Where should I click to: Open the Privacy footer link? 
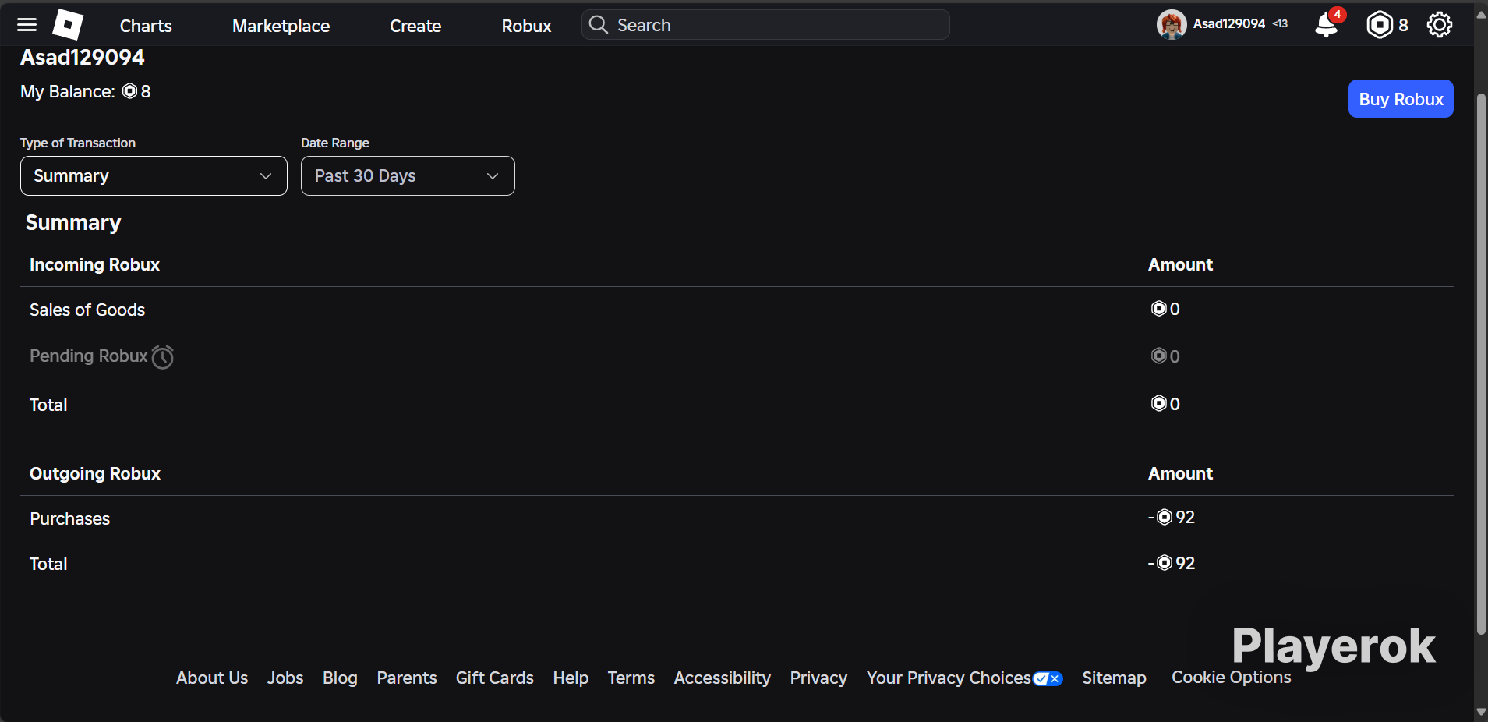pos(818,678)
